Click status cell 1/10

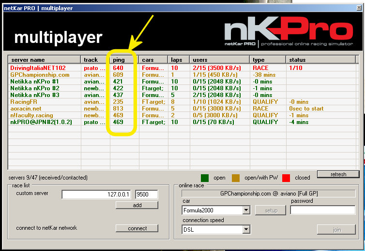[x=296, y=68]
